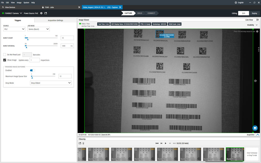Viewport: 261px width, 163px height.
Task: Open the Edit menu
Action: pyautogui.click(x=7, y=2)
